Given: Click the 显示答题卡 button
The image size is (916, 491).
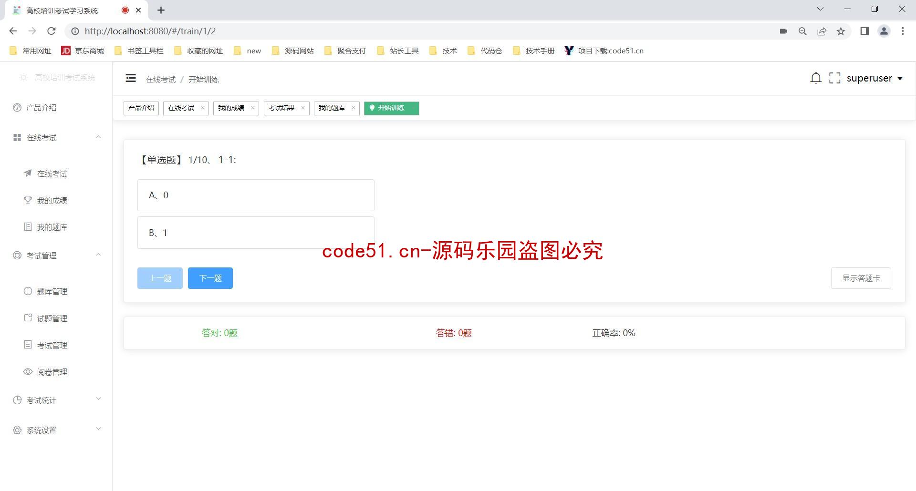Looking at the screenshot, I should [861, 278].
